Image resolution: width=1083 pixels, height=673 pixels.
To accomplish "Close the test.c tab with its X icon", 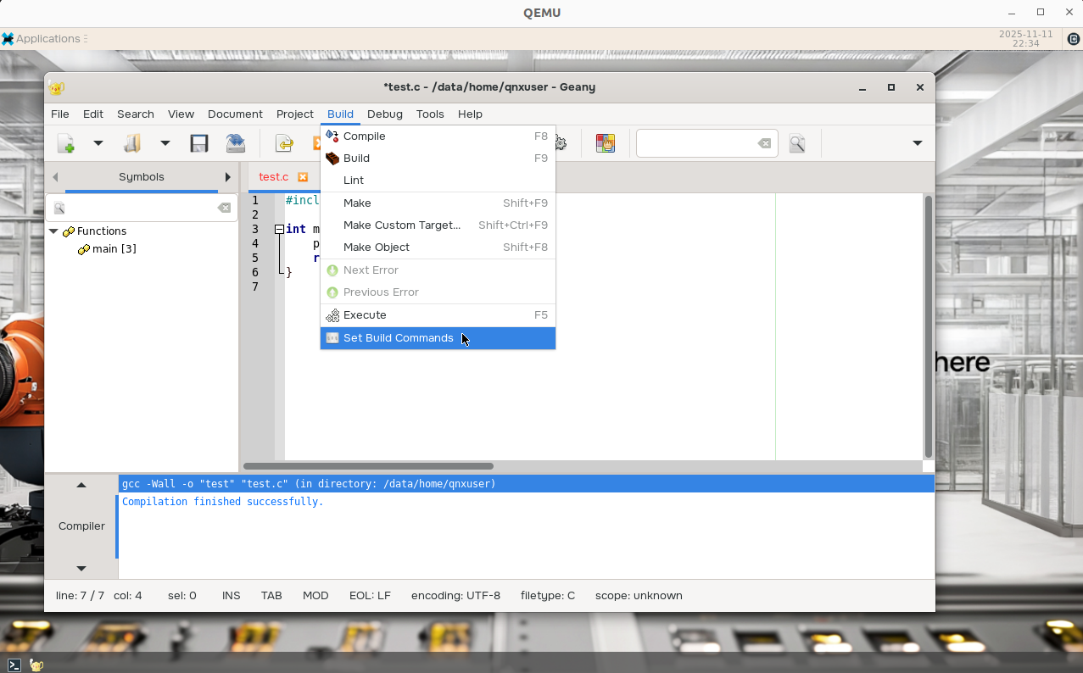I will (x=303, y=177).
